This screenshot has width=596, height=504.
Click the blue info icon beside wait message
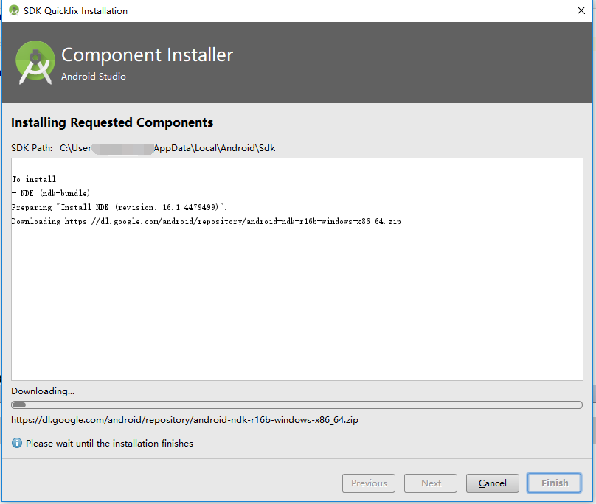(x=17, y=443)
